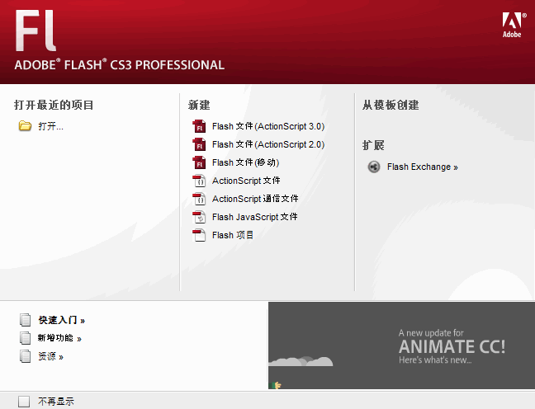Click the Animate CC update banner
Viewport: 535px width, 409px height.
click(x=401, y=346)
